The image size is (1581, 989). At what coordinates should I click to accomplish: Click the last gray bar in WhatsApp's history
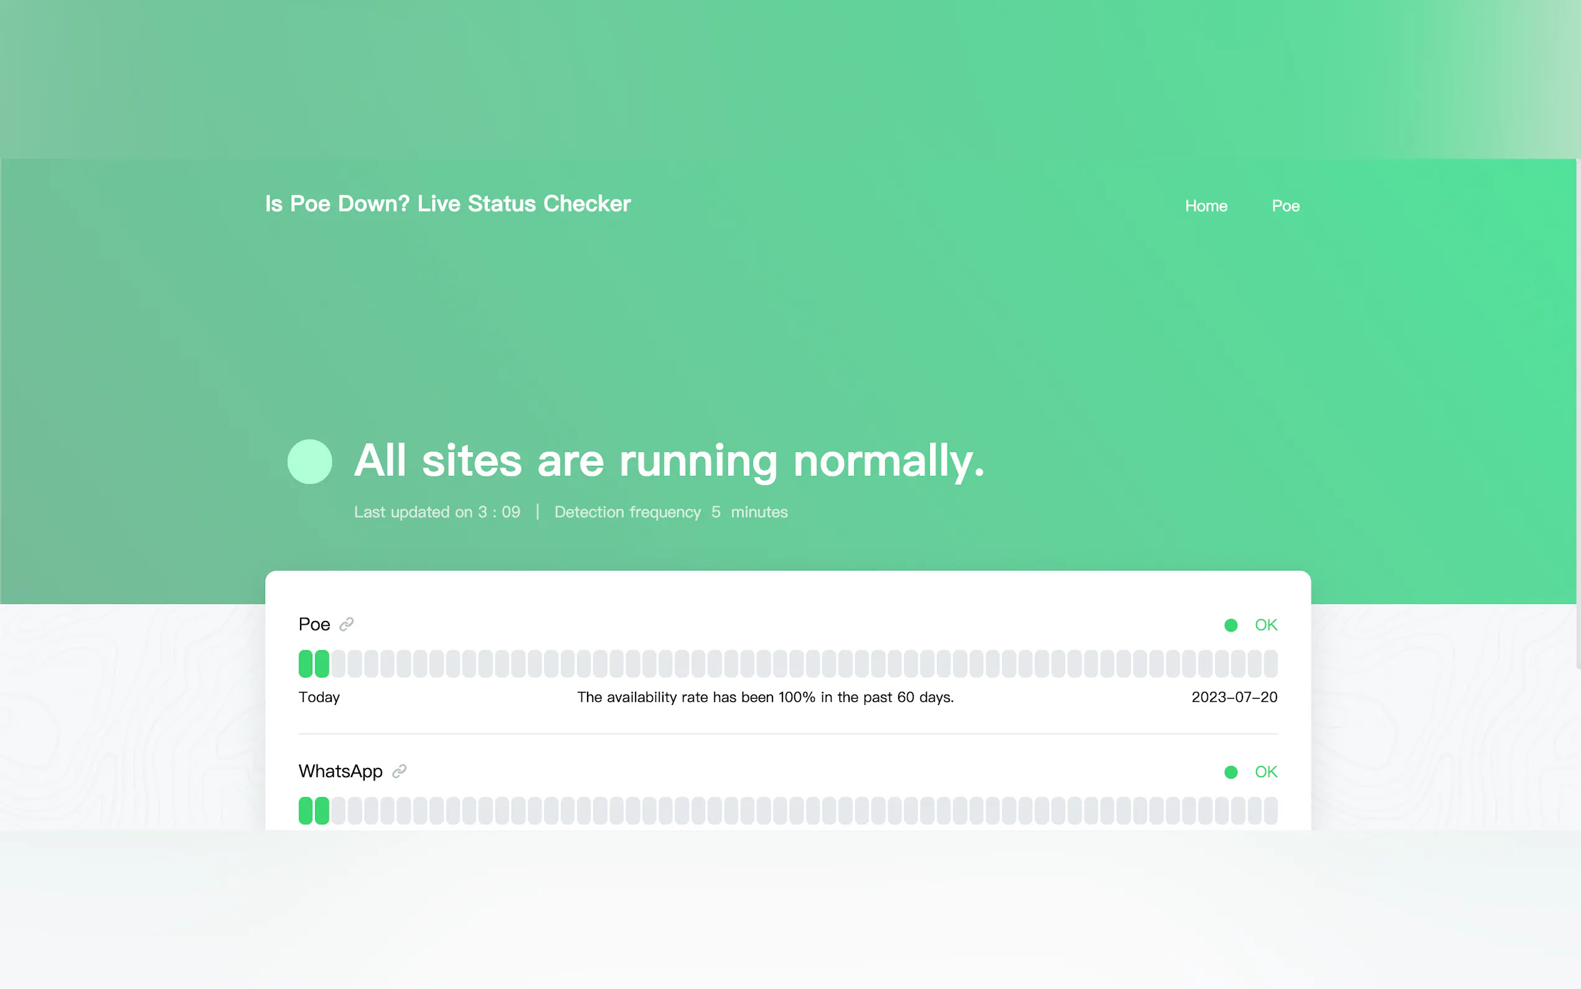click(x=1270, y=810)
